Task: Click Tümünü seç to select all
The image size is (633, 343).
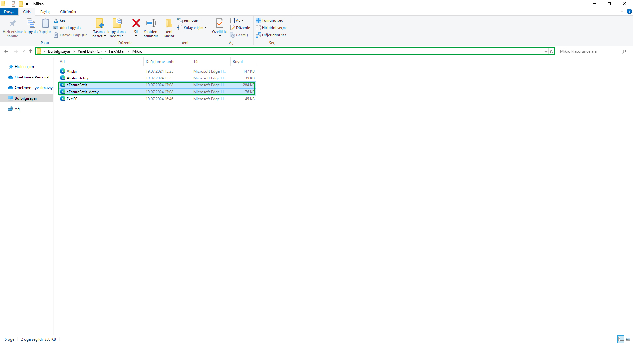Action: point(269,20)
